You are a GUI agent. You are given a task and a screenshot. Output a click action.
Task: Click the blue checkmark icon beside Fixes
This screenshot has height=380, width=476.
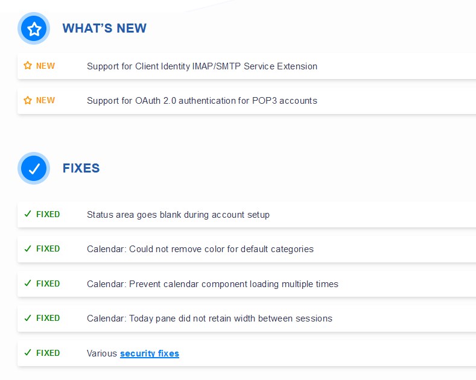pyautogui.click(x=34, y=168)
